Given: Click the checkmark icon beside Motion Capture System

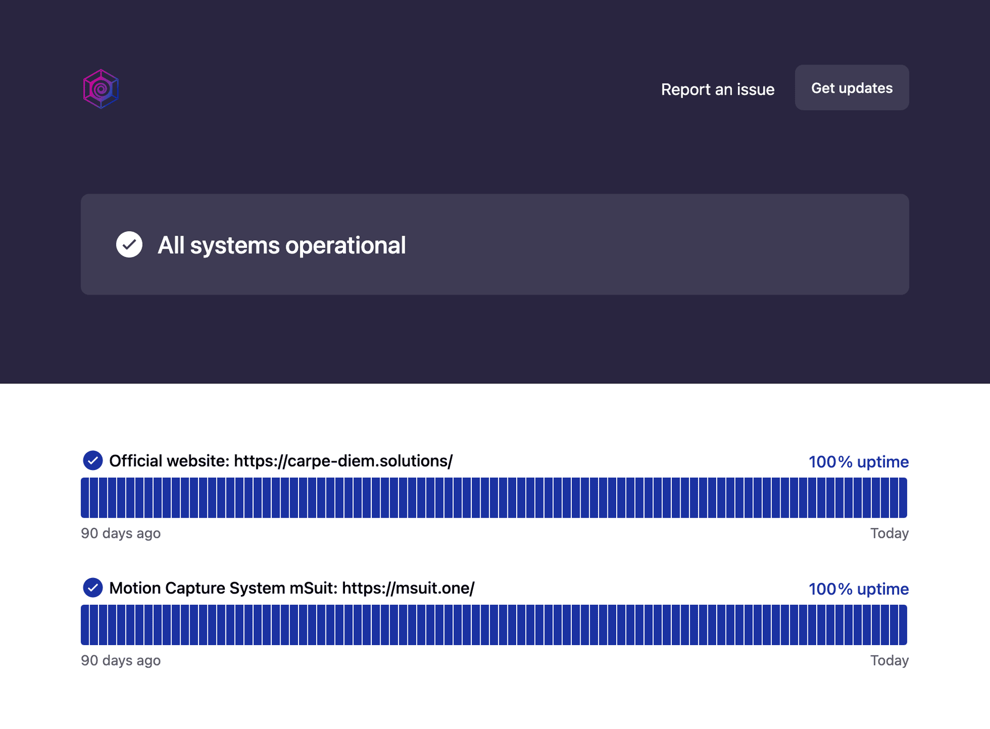Looking at the screenshot, I should (x=93, y=588).
